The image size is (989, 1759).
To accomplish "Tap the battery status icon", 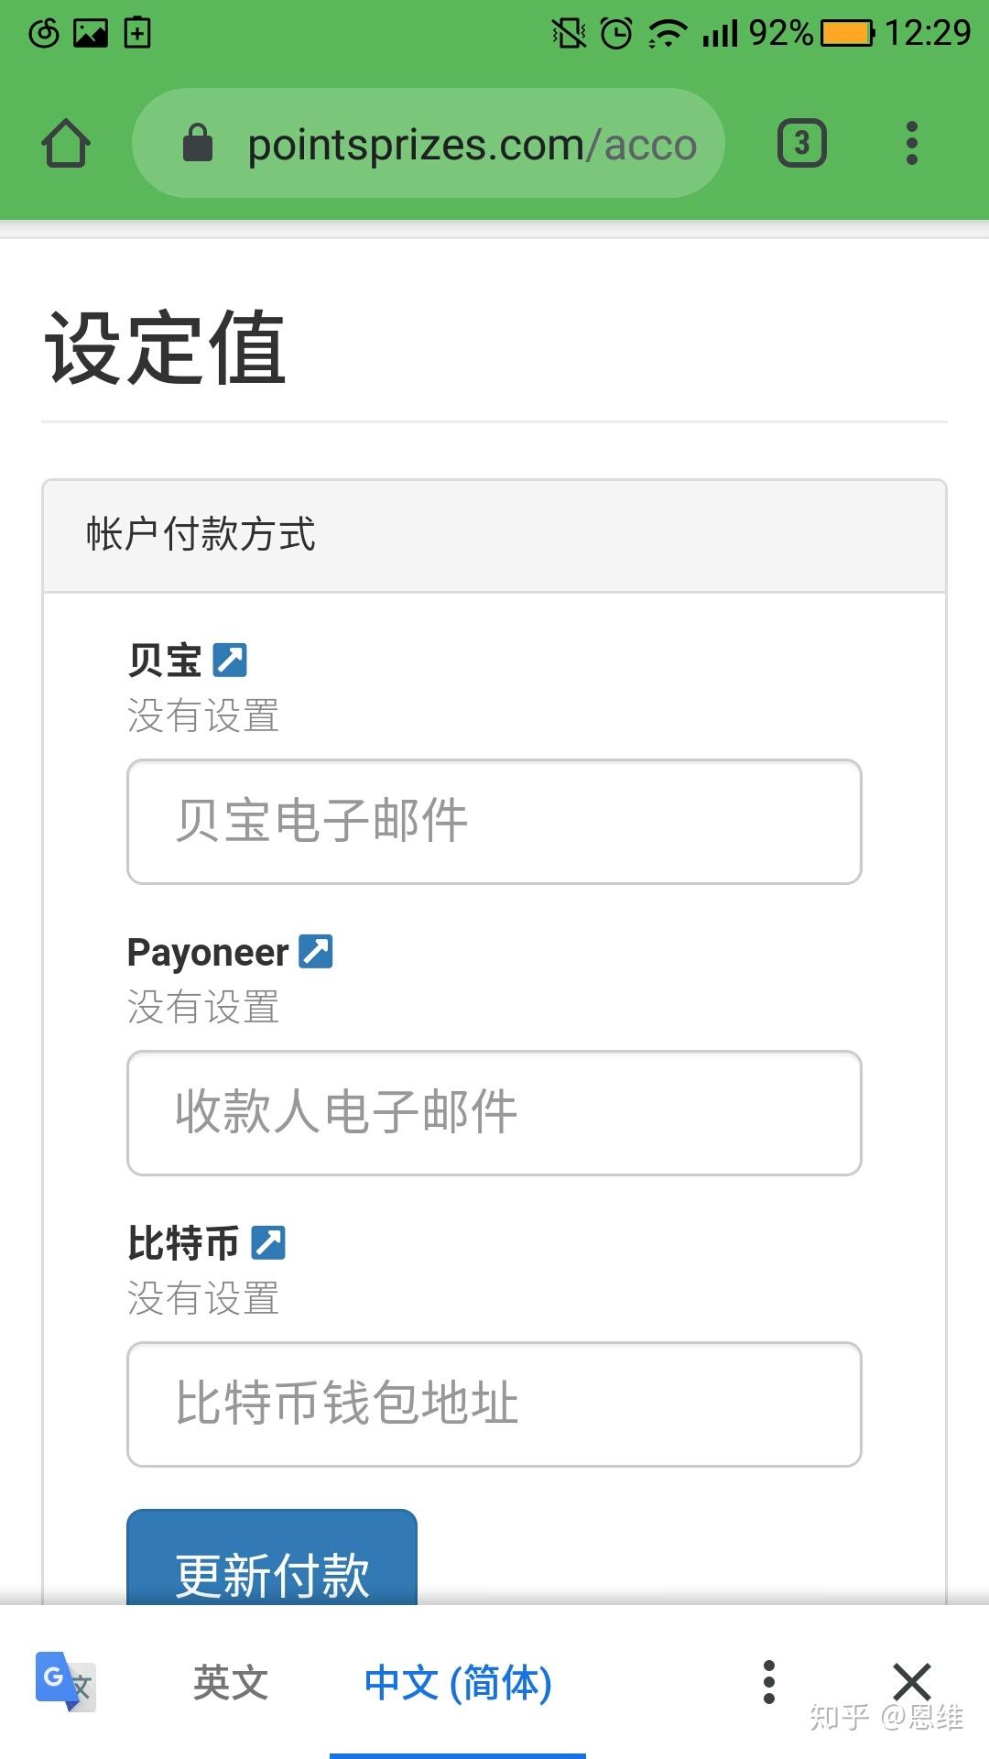I will tap(847, 34).
